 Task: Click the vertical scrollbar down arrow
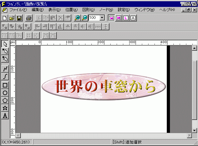pyautogui.click(x=195, y=130)
